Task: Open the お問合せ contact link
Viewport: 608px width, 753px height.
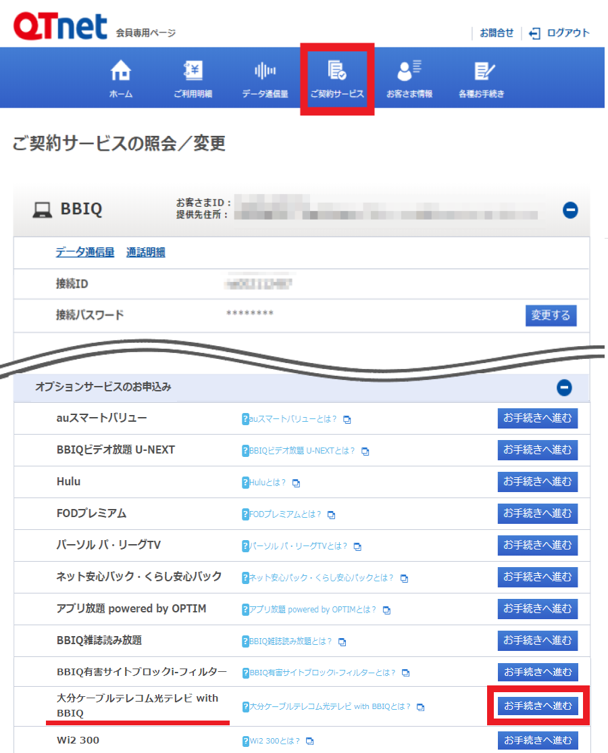Action: (497, 33)
